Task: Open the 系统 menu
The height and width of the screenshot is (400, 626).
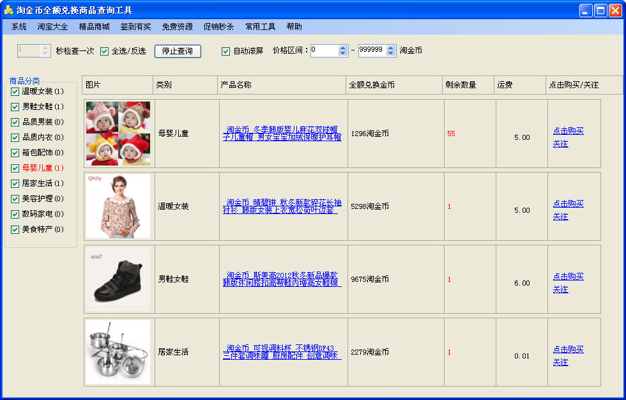Action: (19, 27)
